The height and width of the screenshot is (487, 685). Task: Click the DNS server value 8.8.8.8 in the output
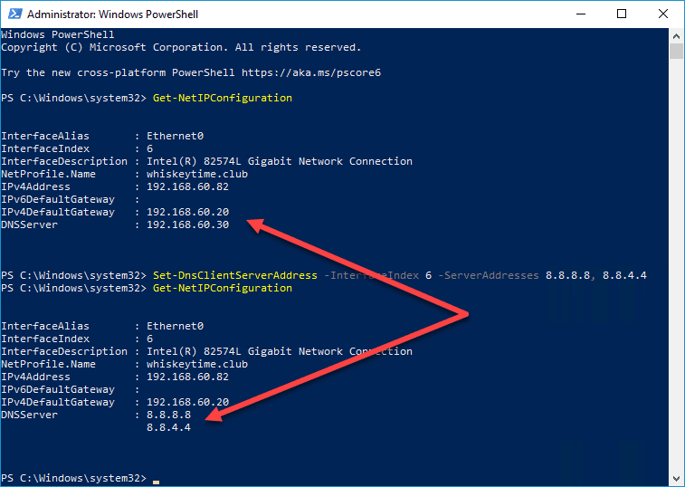click(x=168, y=415)
